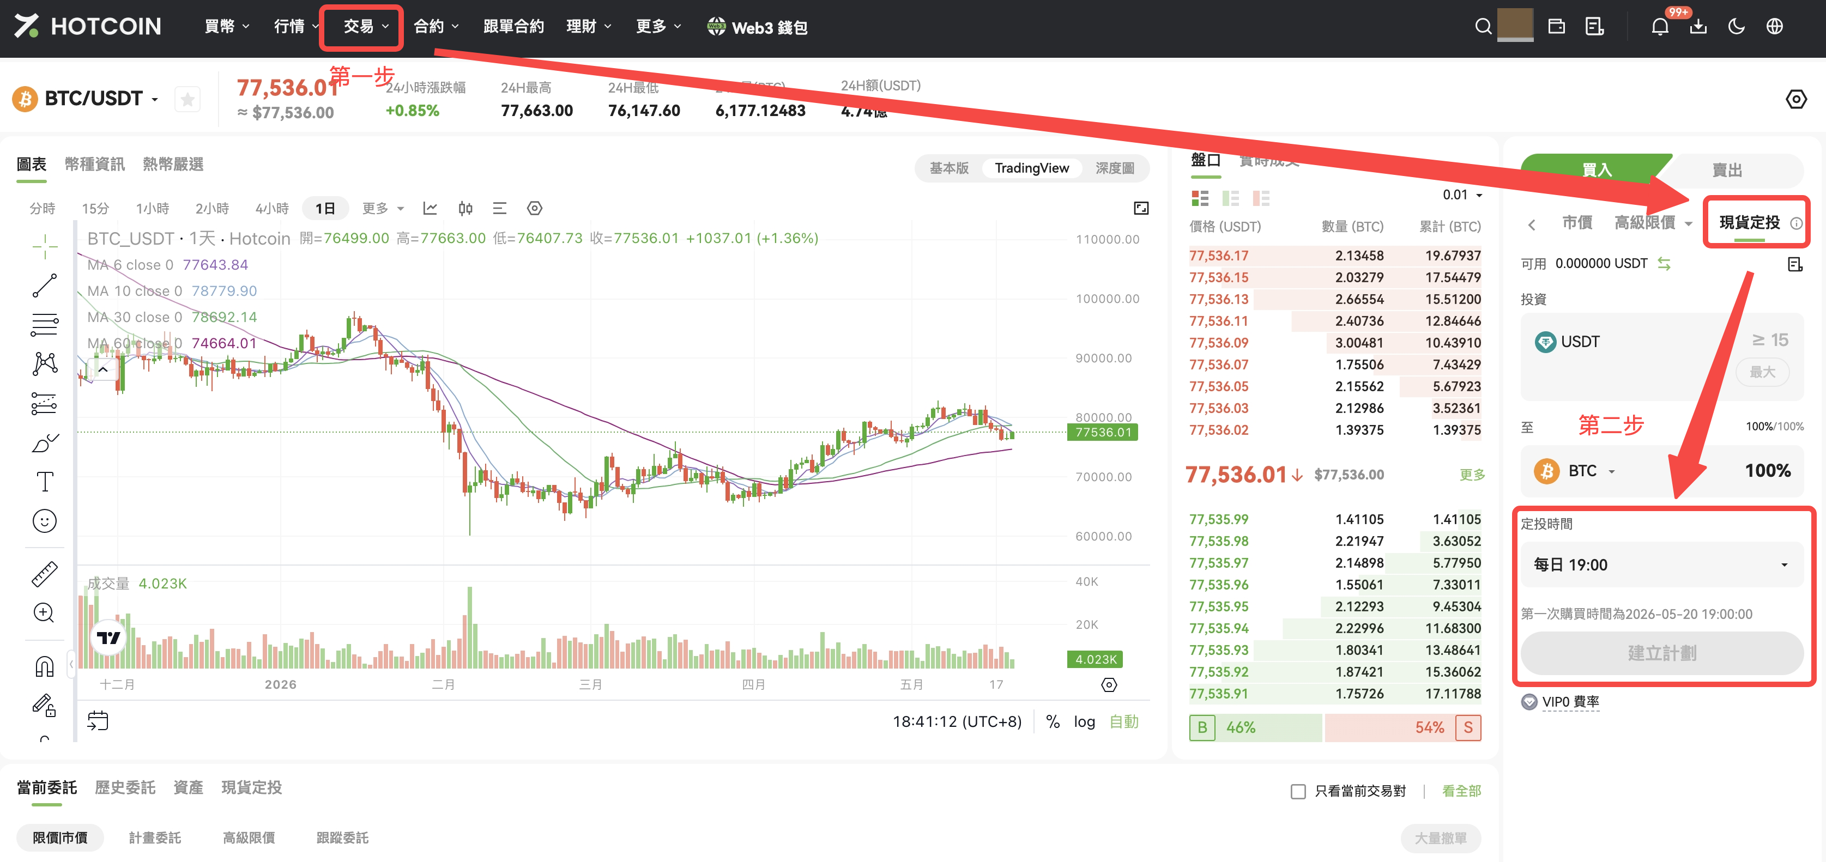Select the text annotation tool
The width and height of the screenshot is (1826, 862).
tap(45, 482)
